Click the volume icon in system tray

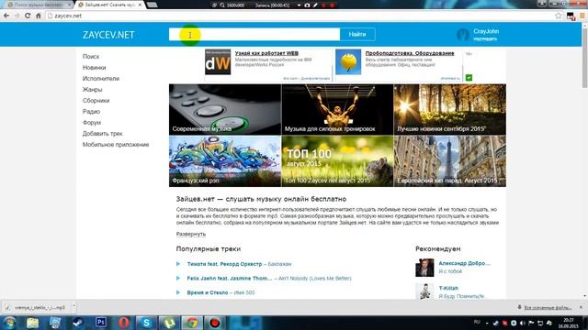point(523,323)
